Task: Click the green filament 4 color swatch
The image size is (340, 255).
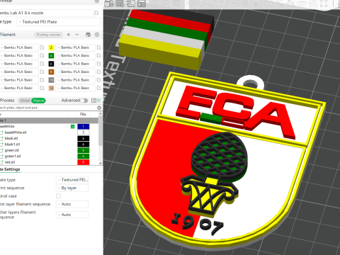Action: pyautogui.click(x=51, y=55)
